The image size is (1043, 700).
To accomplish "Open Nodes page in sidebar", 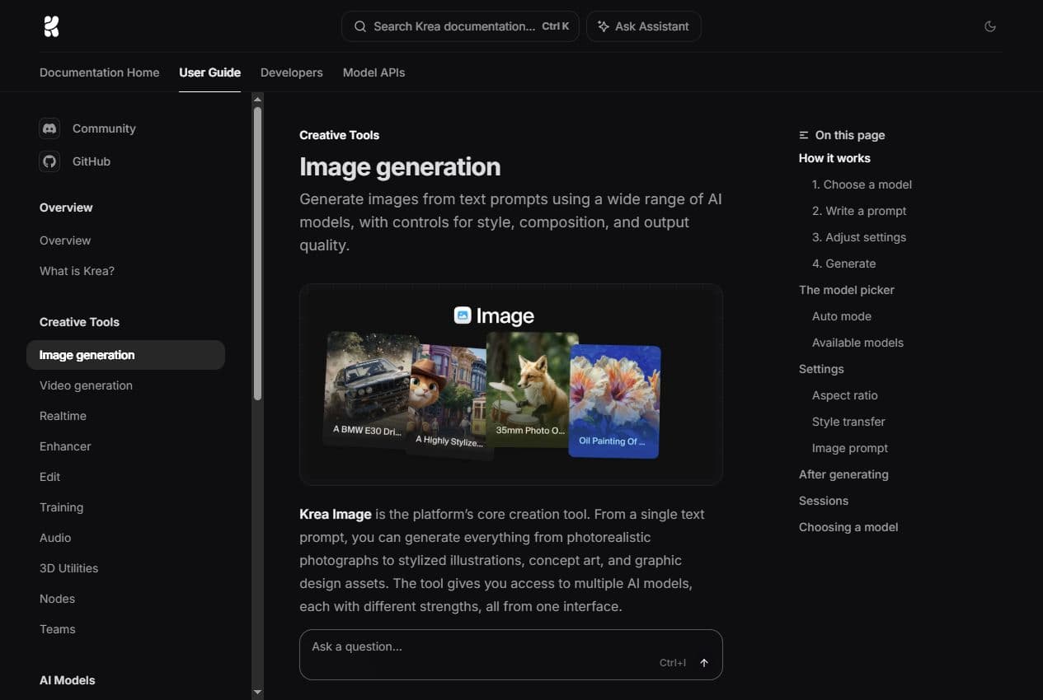I will (x=57, y=599).
